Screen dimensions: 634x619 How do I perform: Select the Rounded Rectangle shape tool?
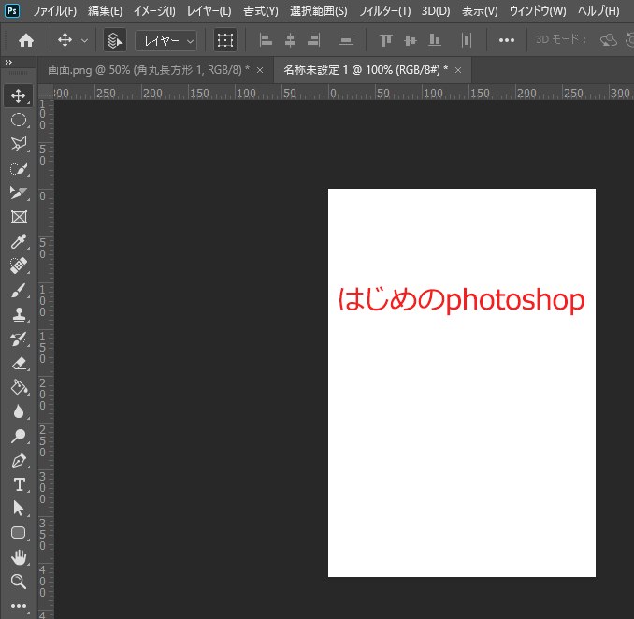(19, 533)
